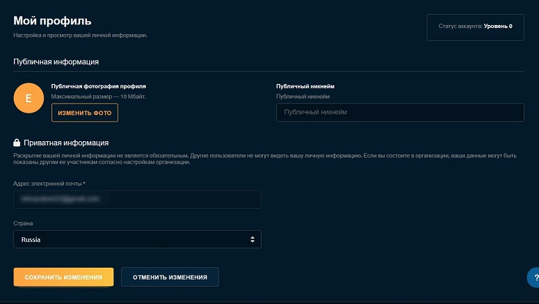Click the Мой профиль heading
This screenshot has height=304, width=539.
(52, 21)
